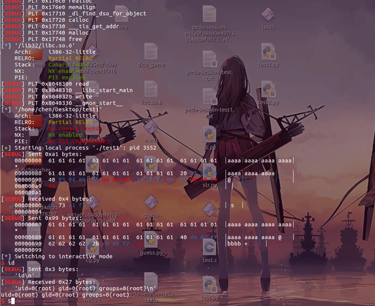This screenshot has height=306, width=375.
Task: Select the e41a0f684d0e497f8 executable icon near guess
Action: point(93,202)
